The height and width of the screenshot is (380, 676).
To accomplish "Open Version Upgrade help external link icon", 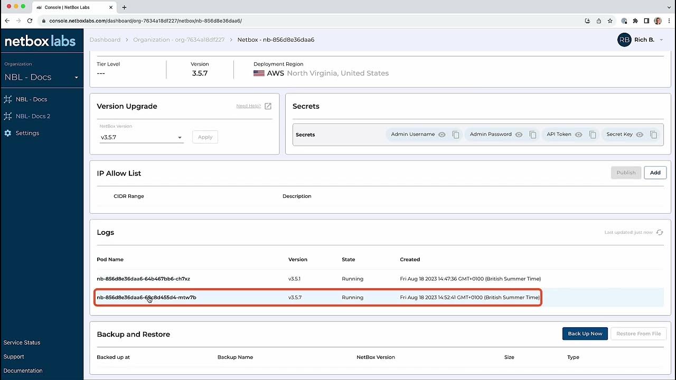I will [268, 106].
